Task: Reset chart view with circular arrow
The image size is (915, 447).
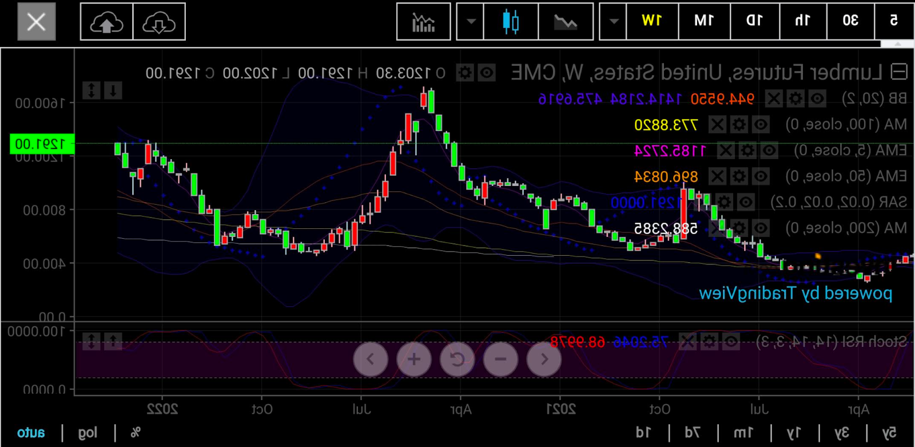Action: (457, 359)
